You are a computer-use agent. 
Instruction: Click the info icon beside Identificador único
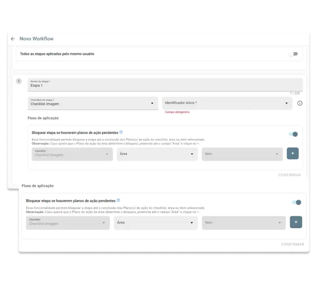(300, 103)
